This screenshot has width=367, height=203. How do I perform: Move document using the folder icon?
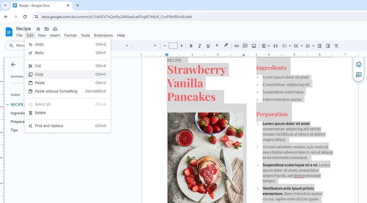[x=47, y=29]
